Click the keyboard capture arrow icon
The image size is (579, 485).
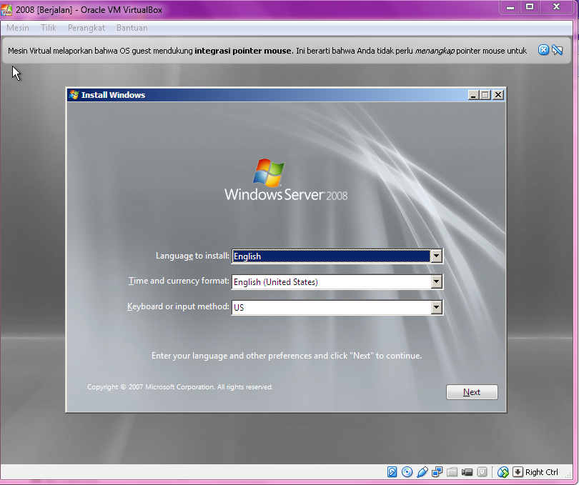pyautogui.click(x=518, y=471)
